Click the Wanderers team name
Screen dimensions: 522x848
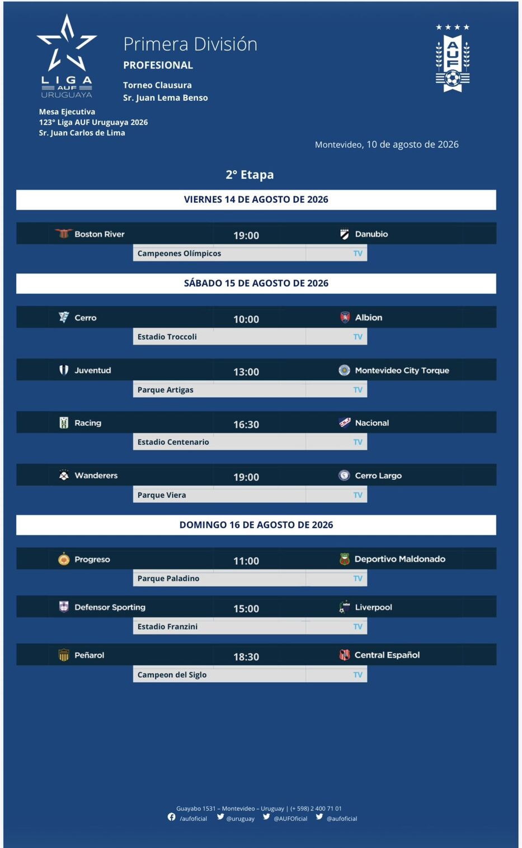click(x=96, y=476)
